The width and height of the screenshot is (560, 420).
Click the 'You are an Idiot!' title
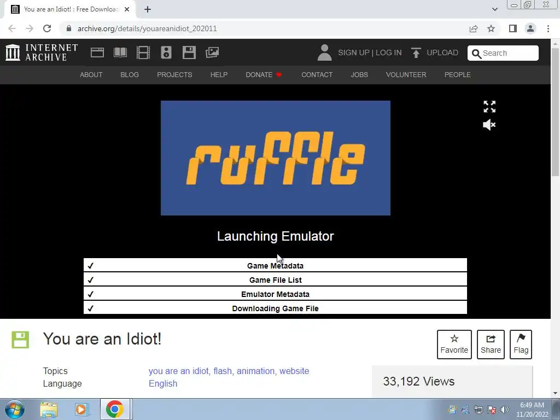click(x=102, y=339)
